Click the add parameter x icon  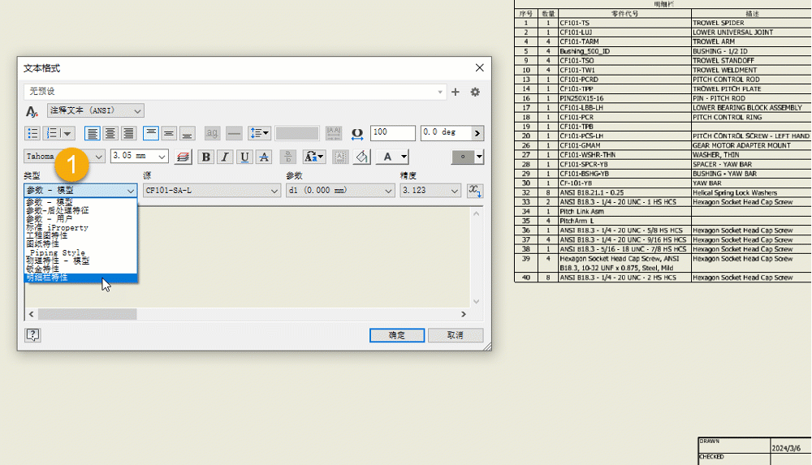coord(475,191)
